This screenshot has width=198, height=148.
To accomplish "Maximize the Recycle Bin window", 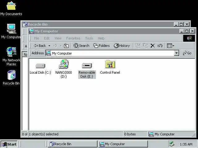I will pos(181,24).
